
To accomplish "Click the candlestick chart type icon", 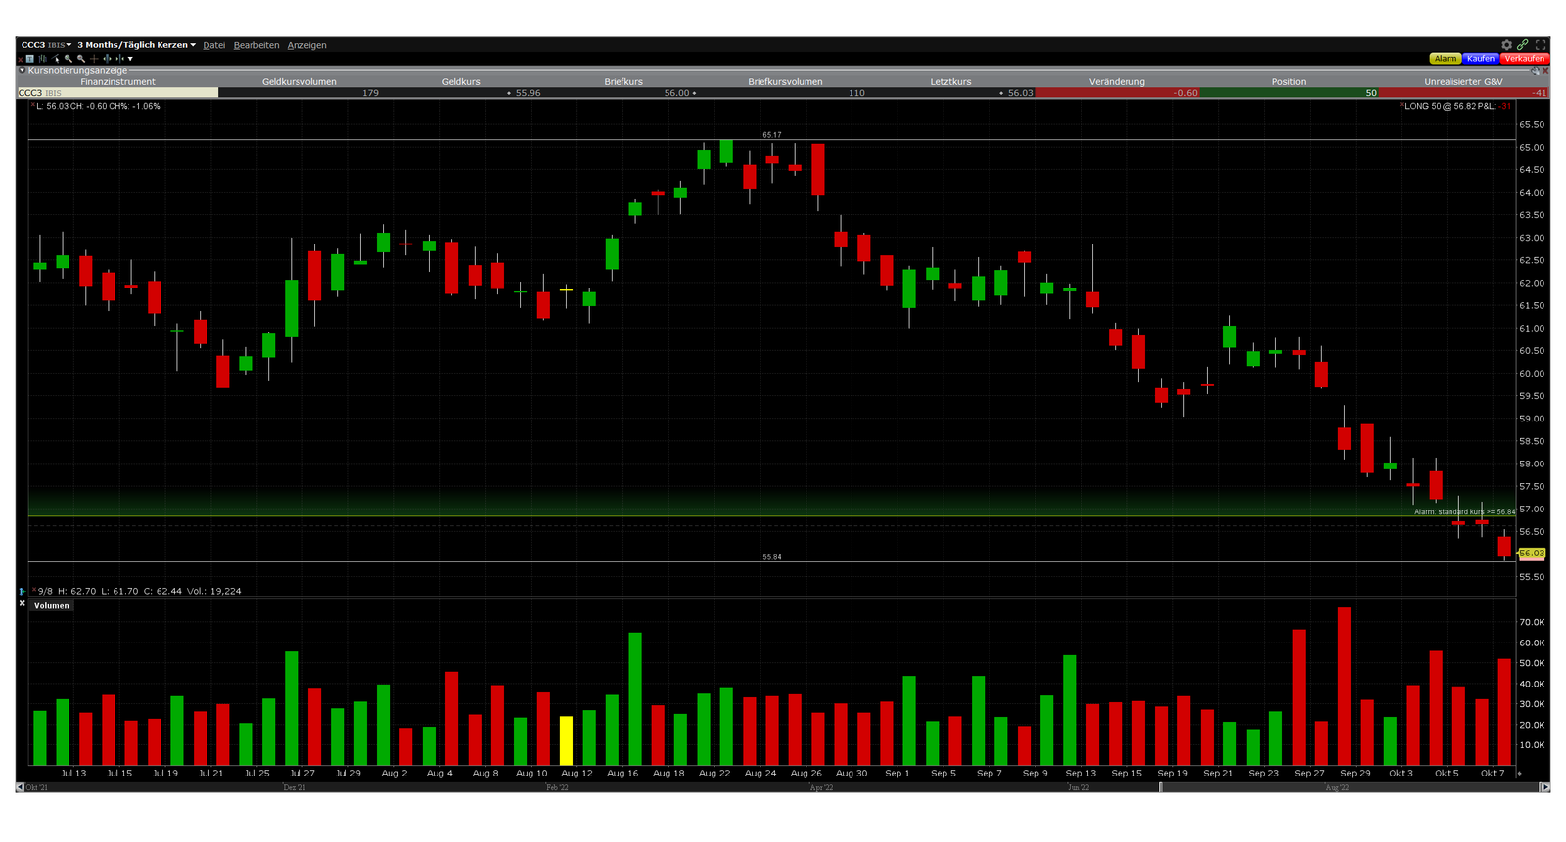I will click(43, 59).
